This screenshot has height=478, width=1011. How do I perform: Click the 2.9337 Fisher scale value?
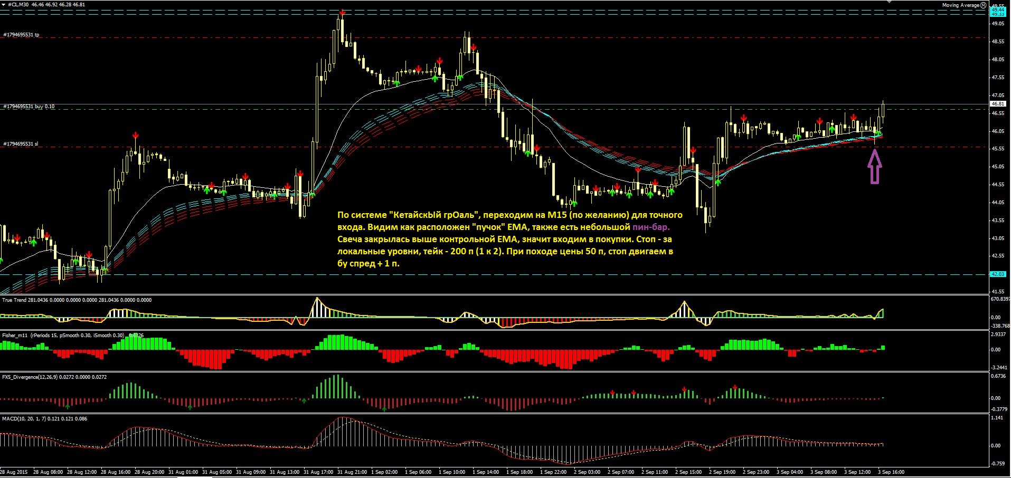(999, 334)
